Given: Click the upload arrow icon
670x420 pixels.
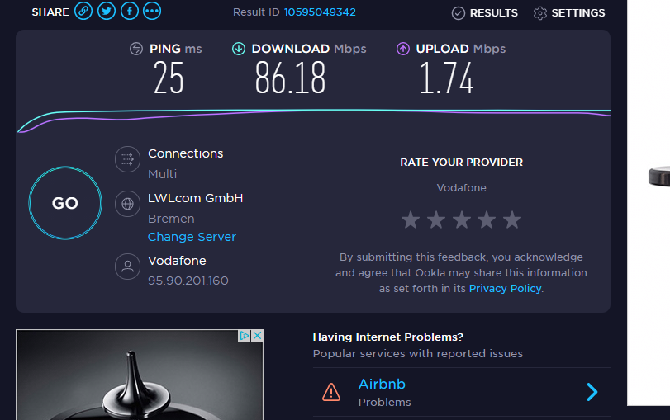Looking at the screenshot, I should (403, 49).
